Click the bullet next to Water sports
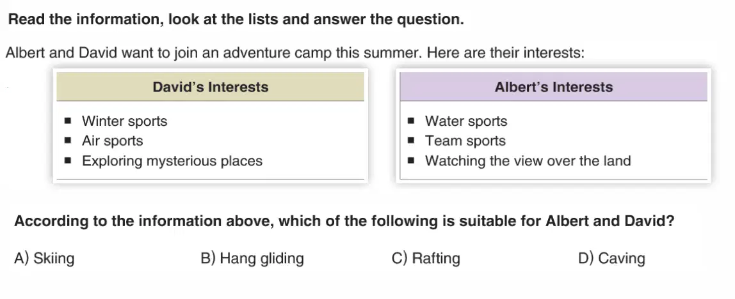This screenshot has width=735, height=299. coord(411,121)
